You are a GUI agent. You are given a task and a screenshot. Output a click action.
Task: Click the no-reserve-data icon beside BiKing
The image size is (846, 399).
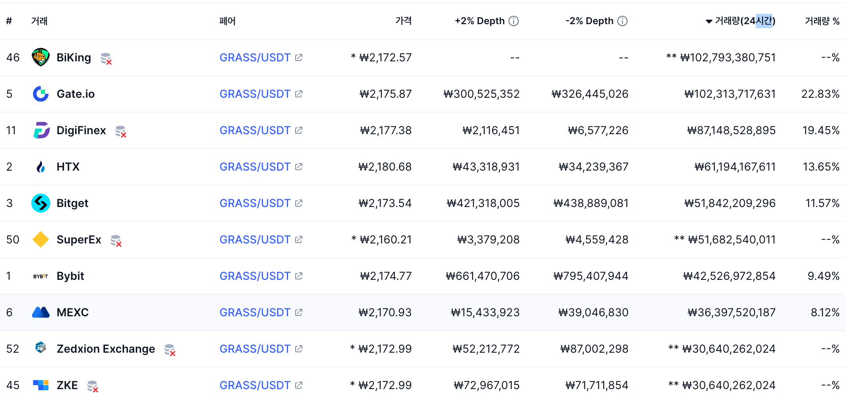(x=106, y=59)
